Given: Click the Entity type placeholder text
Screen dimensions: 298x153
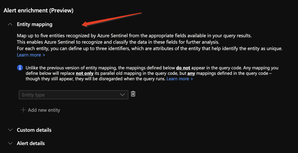Looking at the screenshot, I should 33,95.
